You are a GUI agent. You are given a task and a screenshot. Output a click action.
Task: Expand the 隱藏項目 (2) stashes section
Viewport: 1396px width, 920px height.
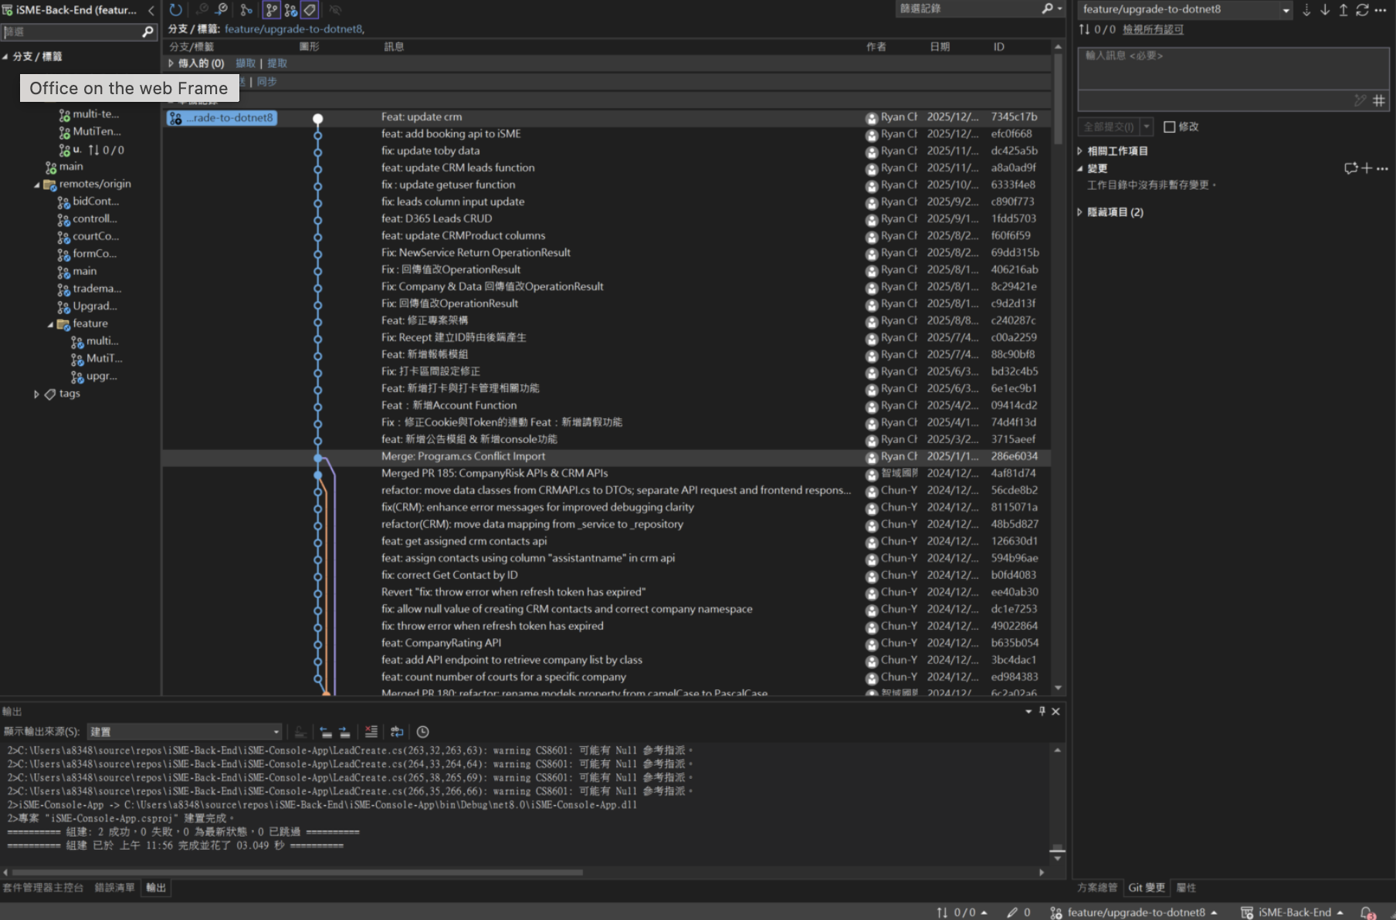coord(1080,212)
